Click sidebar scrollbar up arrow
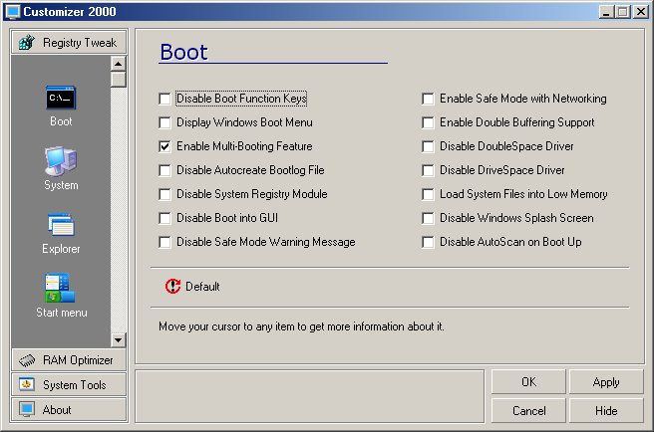Screen dimensions: 654x432 click(x=119, y=64)
